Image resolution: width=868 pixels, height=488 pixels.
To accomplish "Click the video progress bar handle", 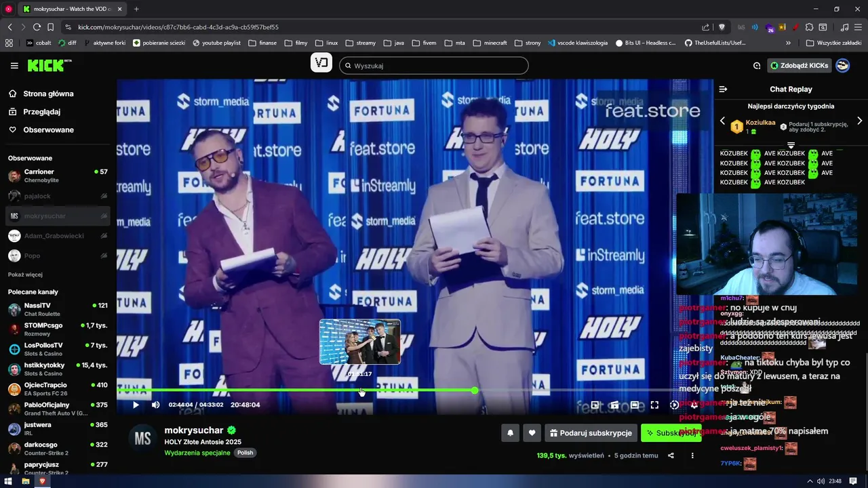I will click(475, 390).
